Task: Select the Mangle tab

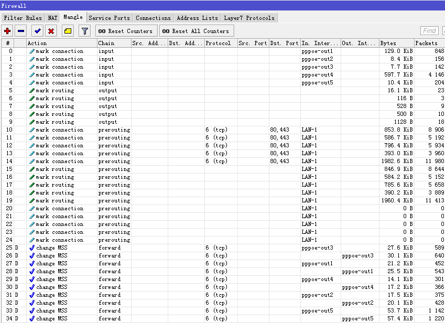Action: click(73, 17)
